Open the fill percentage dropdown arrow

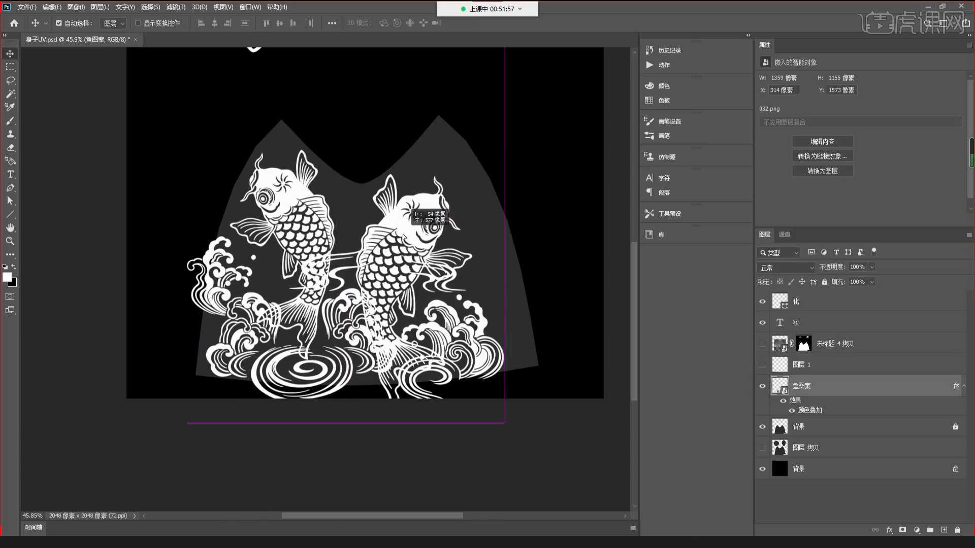[872, 282]
